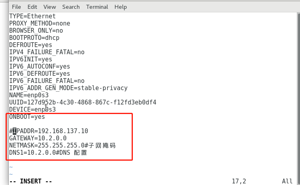Open the View menu
The height and width of the screenshot is (185, 300).
tap(49, 7)
